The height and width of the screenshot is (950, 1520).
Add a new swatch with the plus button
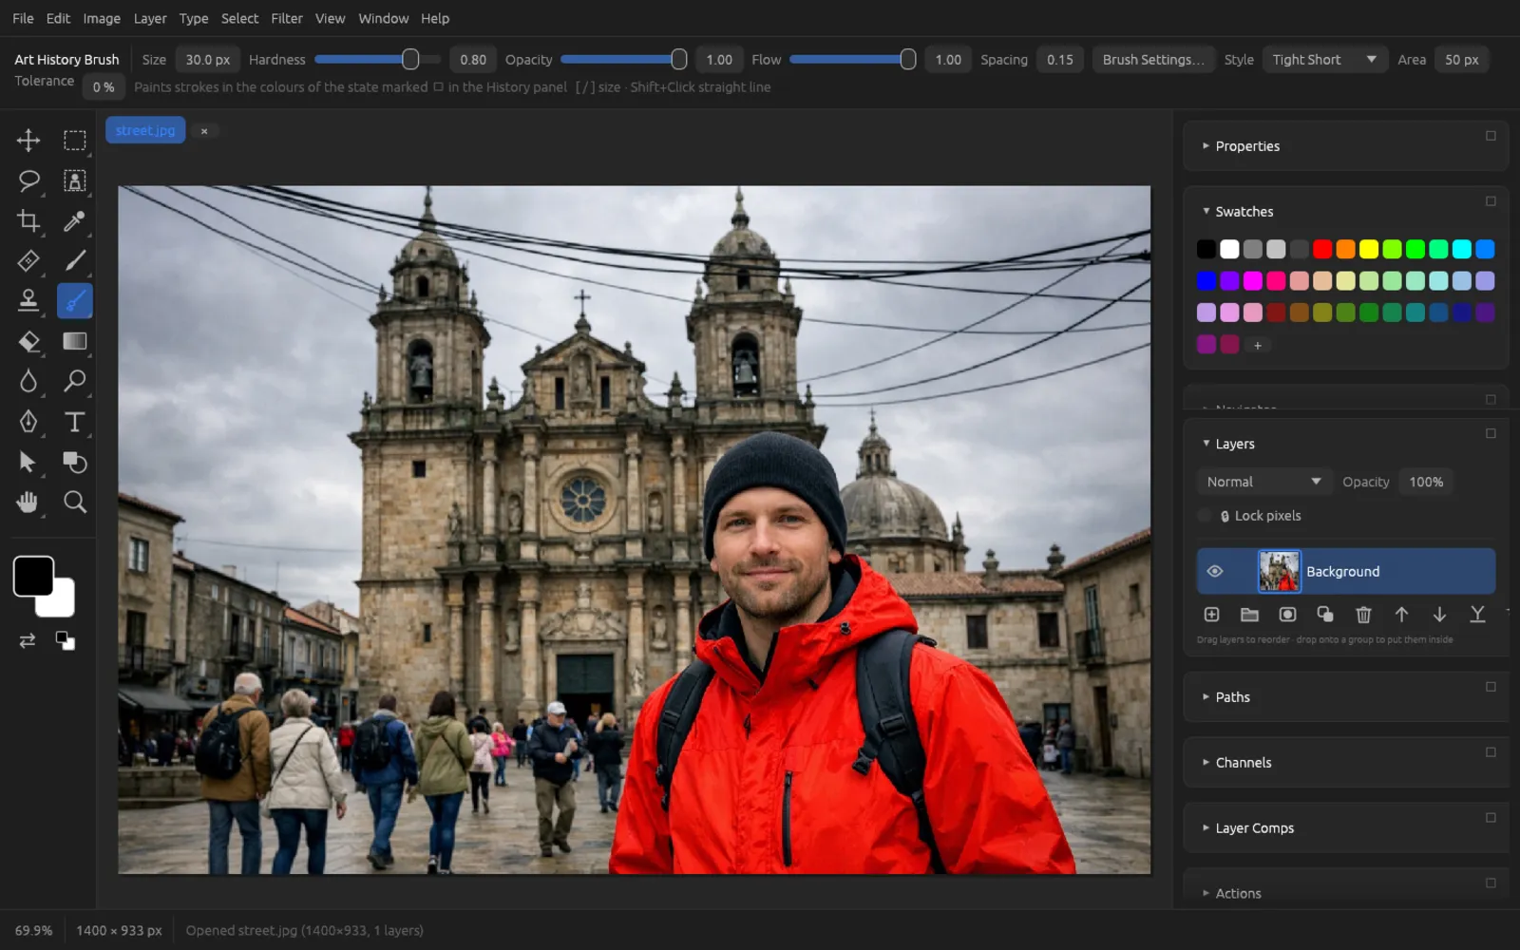[1257, 345]
